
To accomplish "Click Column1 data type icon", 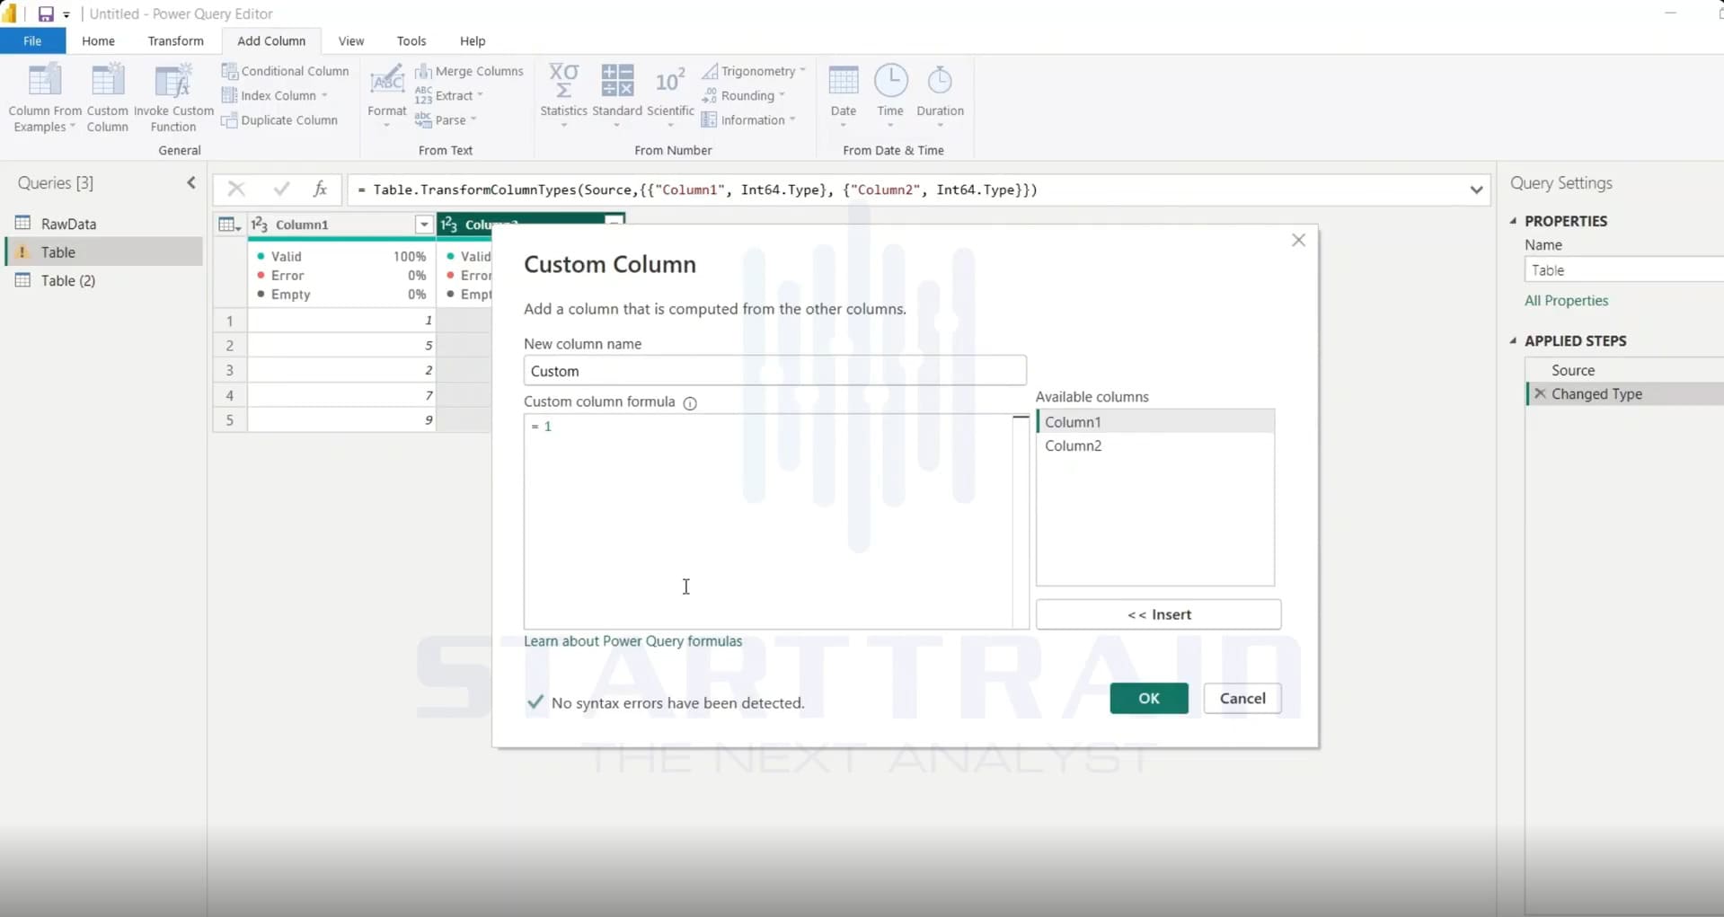I will pos(260,225).
